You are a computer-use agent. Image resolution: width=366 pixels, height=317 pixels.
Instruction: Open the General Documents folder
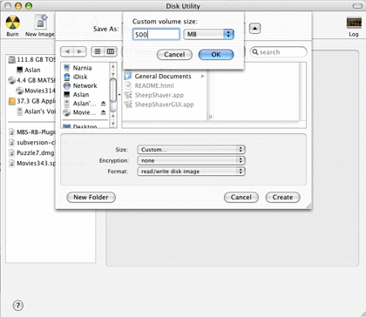tap(159, 77)
